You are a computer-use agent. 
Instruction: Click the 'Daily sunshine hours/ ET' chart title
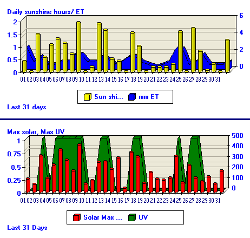(x=45, y=12)
